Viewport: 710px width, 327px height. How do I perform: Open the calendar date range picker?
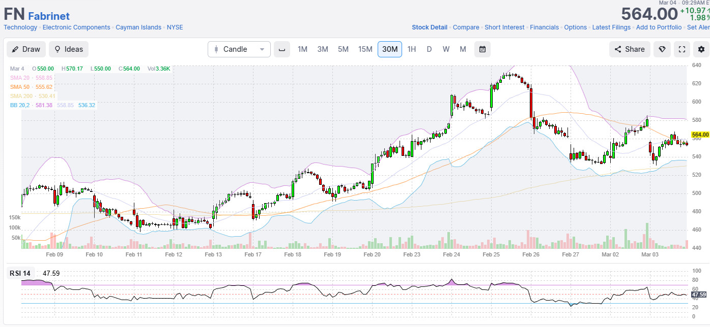[x=482, y=49]
